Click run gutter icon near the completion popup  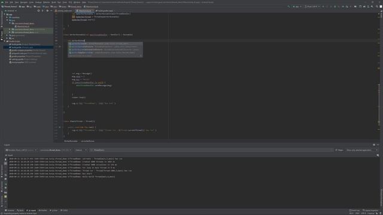click(x=60, y=47)
